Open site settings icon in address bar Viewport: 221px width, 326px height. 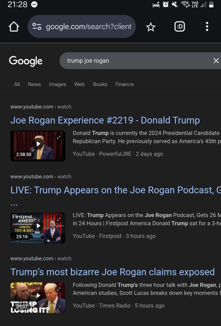[x=37, y=26]
